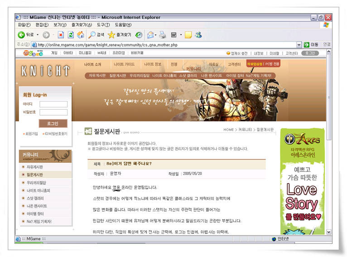The width and height of the screenshot is (347, 257).
Task: Click the Back arrow toolbar icon
Action: [x=21, y=35]
